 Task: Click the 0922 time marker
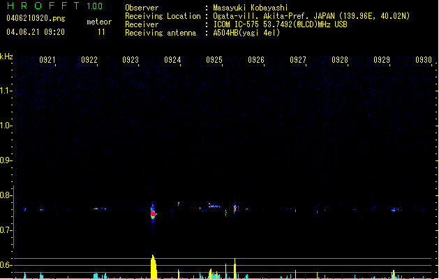pyautogui.click(x=89, y=60)
